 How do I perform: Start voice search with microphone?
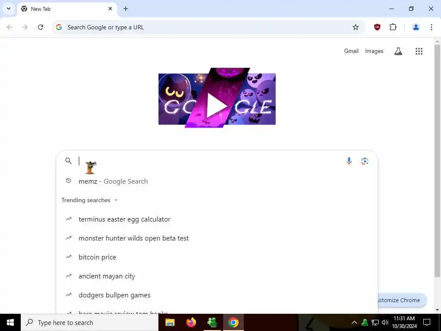[349, 161]
